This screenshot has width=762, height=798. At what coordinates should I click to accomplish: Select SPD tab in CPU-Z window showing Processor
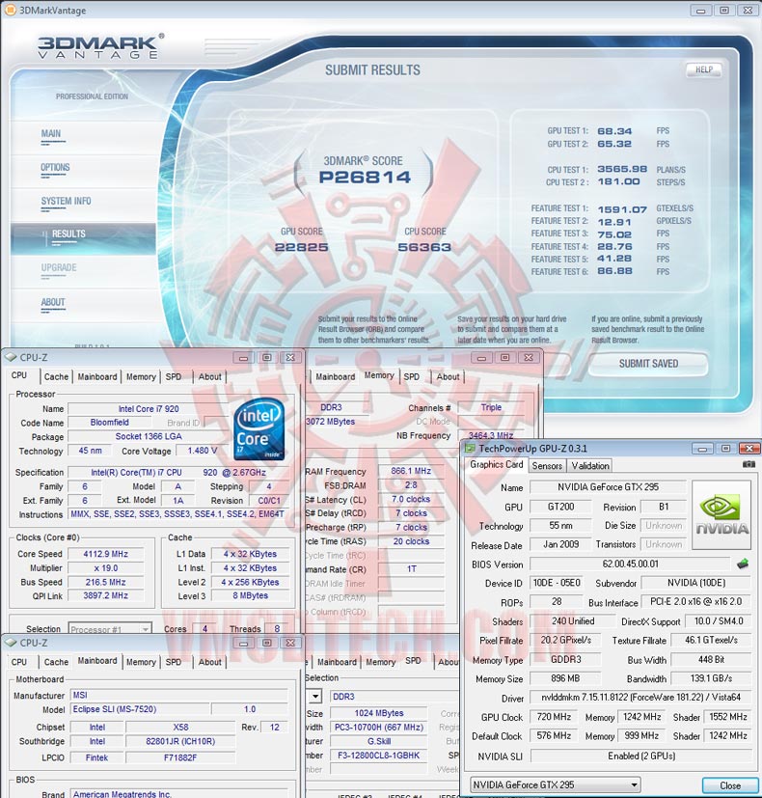[x=174, y=376]
